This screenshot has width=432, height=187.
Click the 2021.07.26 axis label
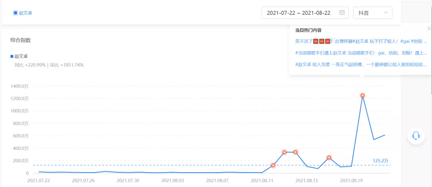(83, 181)
